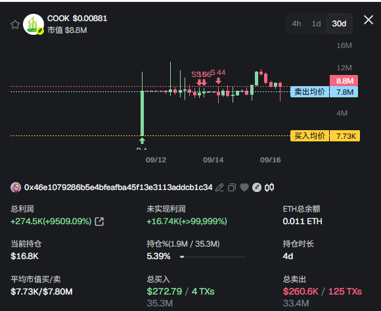This screenshot has height=311, width=381.
Task: Select wallet address 0x46e1079286b5...
Action: tap(118, 187)
